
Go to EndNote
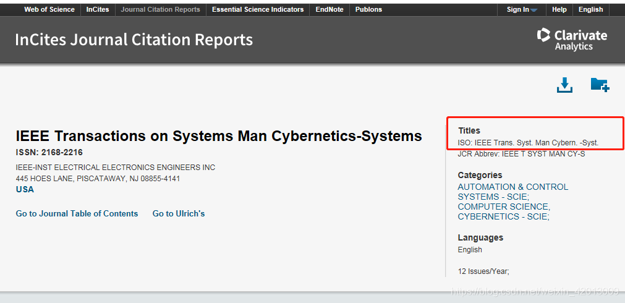[330, 9]
